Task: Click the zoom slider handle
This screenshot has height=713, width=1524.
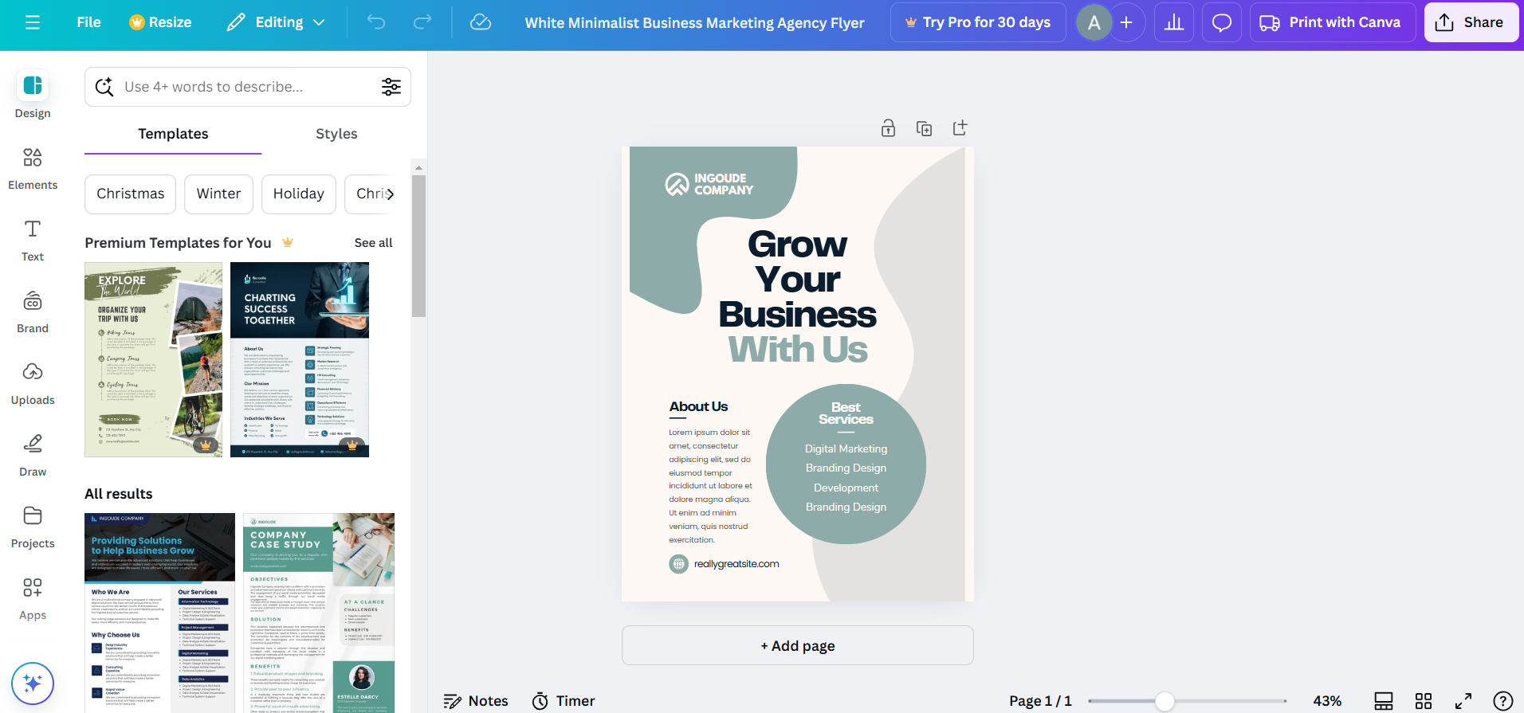Action: [1165, 701]
